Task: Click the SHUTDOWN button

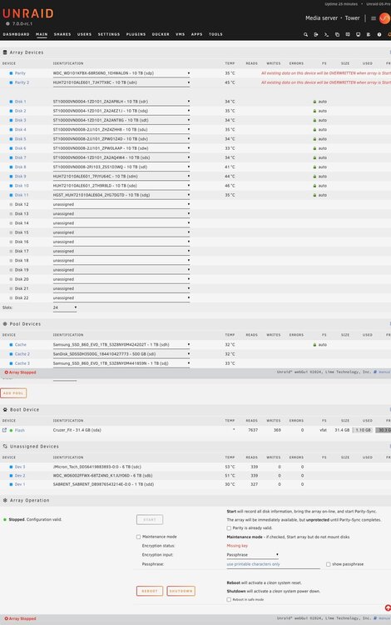Action: (x=181, y=591)
